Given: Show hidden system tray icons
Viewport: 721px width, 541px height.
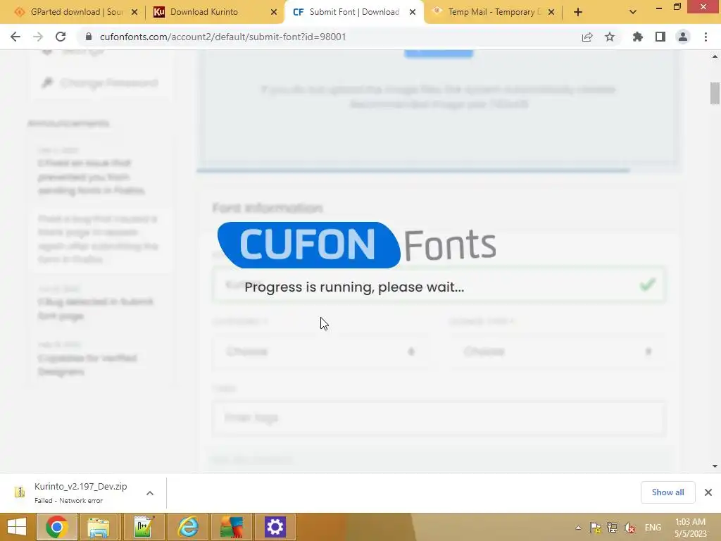Looking at the screenshot, I should [x=579, y=528].
